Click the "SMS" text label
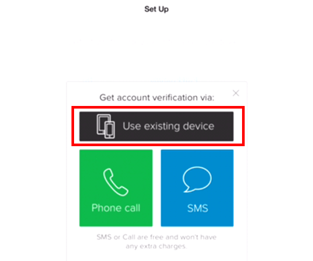This screenshot has height=261, width=313. pyautogui.click(x=198, y=208)
